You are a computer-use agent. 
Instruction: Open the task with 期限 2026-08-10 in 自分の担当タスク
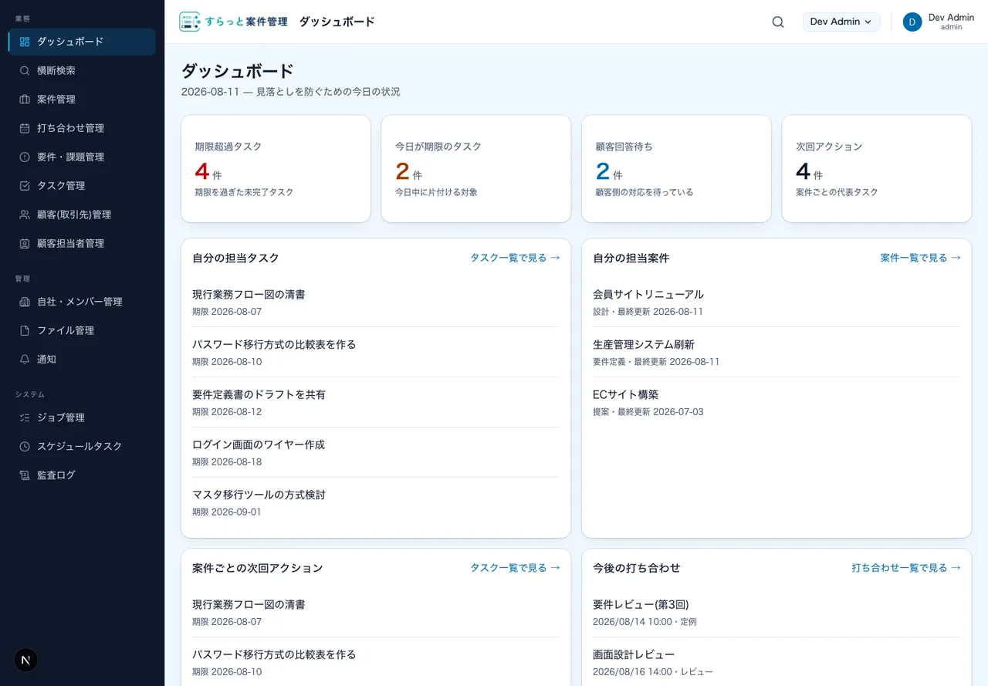click(376, 352)
